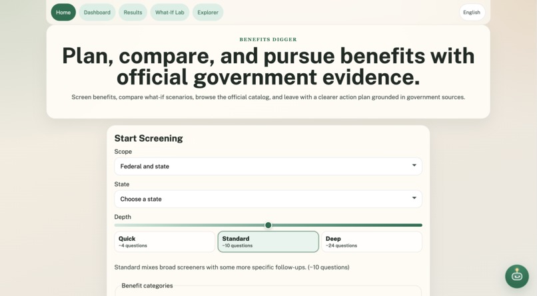The image size is (537, 296).
Task: Switch to the Results tab
Action: pyautogui.click(x=133, y=12)
